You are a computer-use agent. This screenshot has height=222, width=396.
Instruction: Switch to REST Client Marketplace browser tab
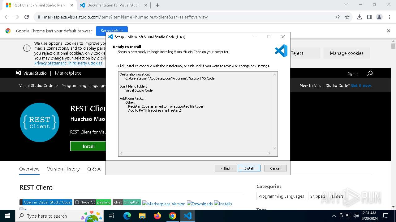(39, 5)
